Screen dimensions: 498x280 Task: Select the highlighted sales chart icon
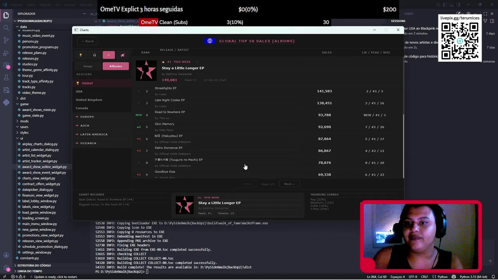109,55
